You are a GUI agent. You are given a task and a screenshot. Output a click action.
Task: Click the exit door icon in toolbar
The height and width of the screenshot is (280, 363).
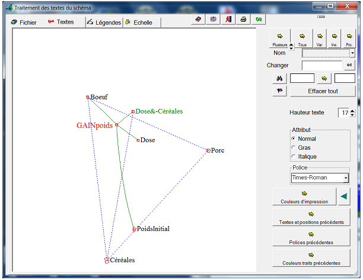pos(228,20)
